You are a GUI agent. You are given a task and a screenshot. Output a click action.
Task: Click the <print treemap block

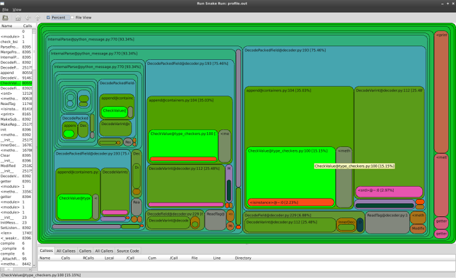point(441,92)
